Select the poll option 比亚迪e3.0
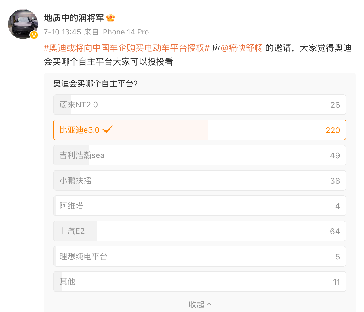 200,130
